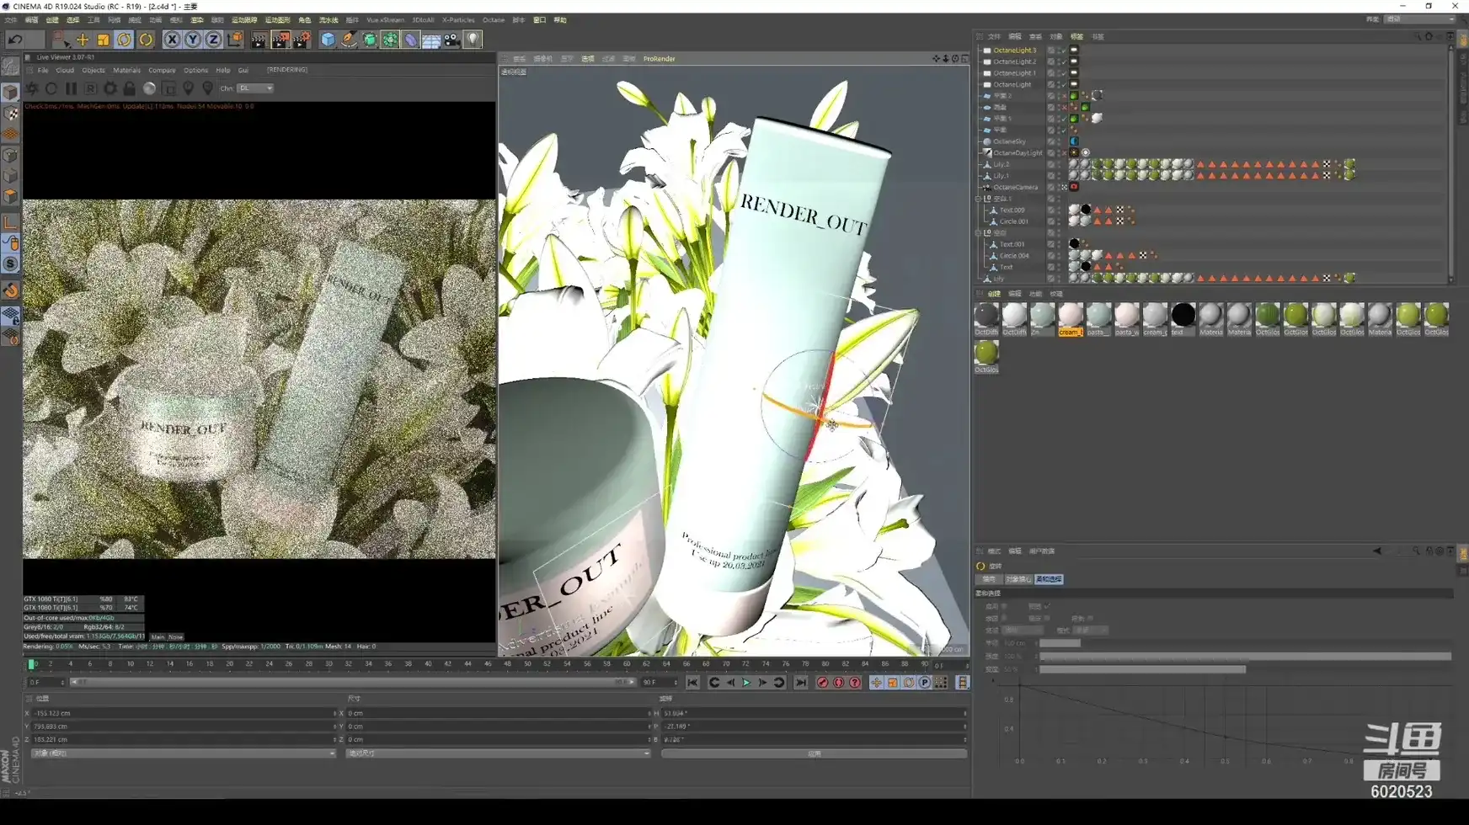
Task: Pause the Live Viewer render
Action: tap(71, 88)
